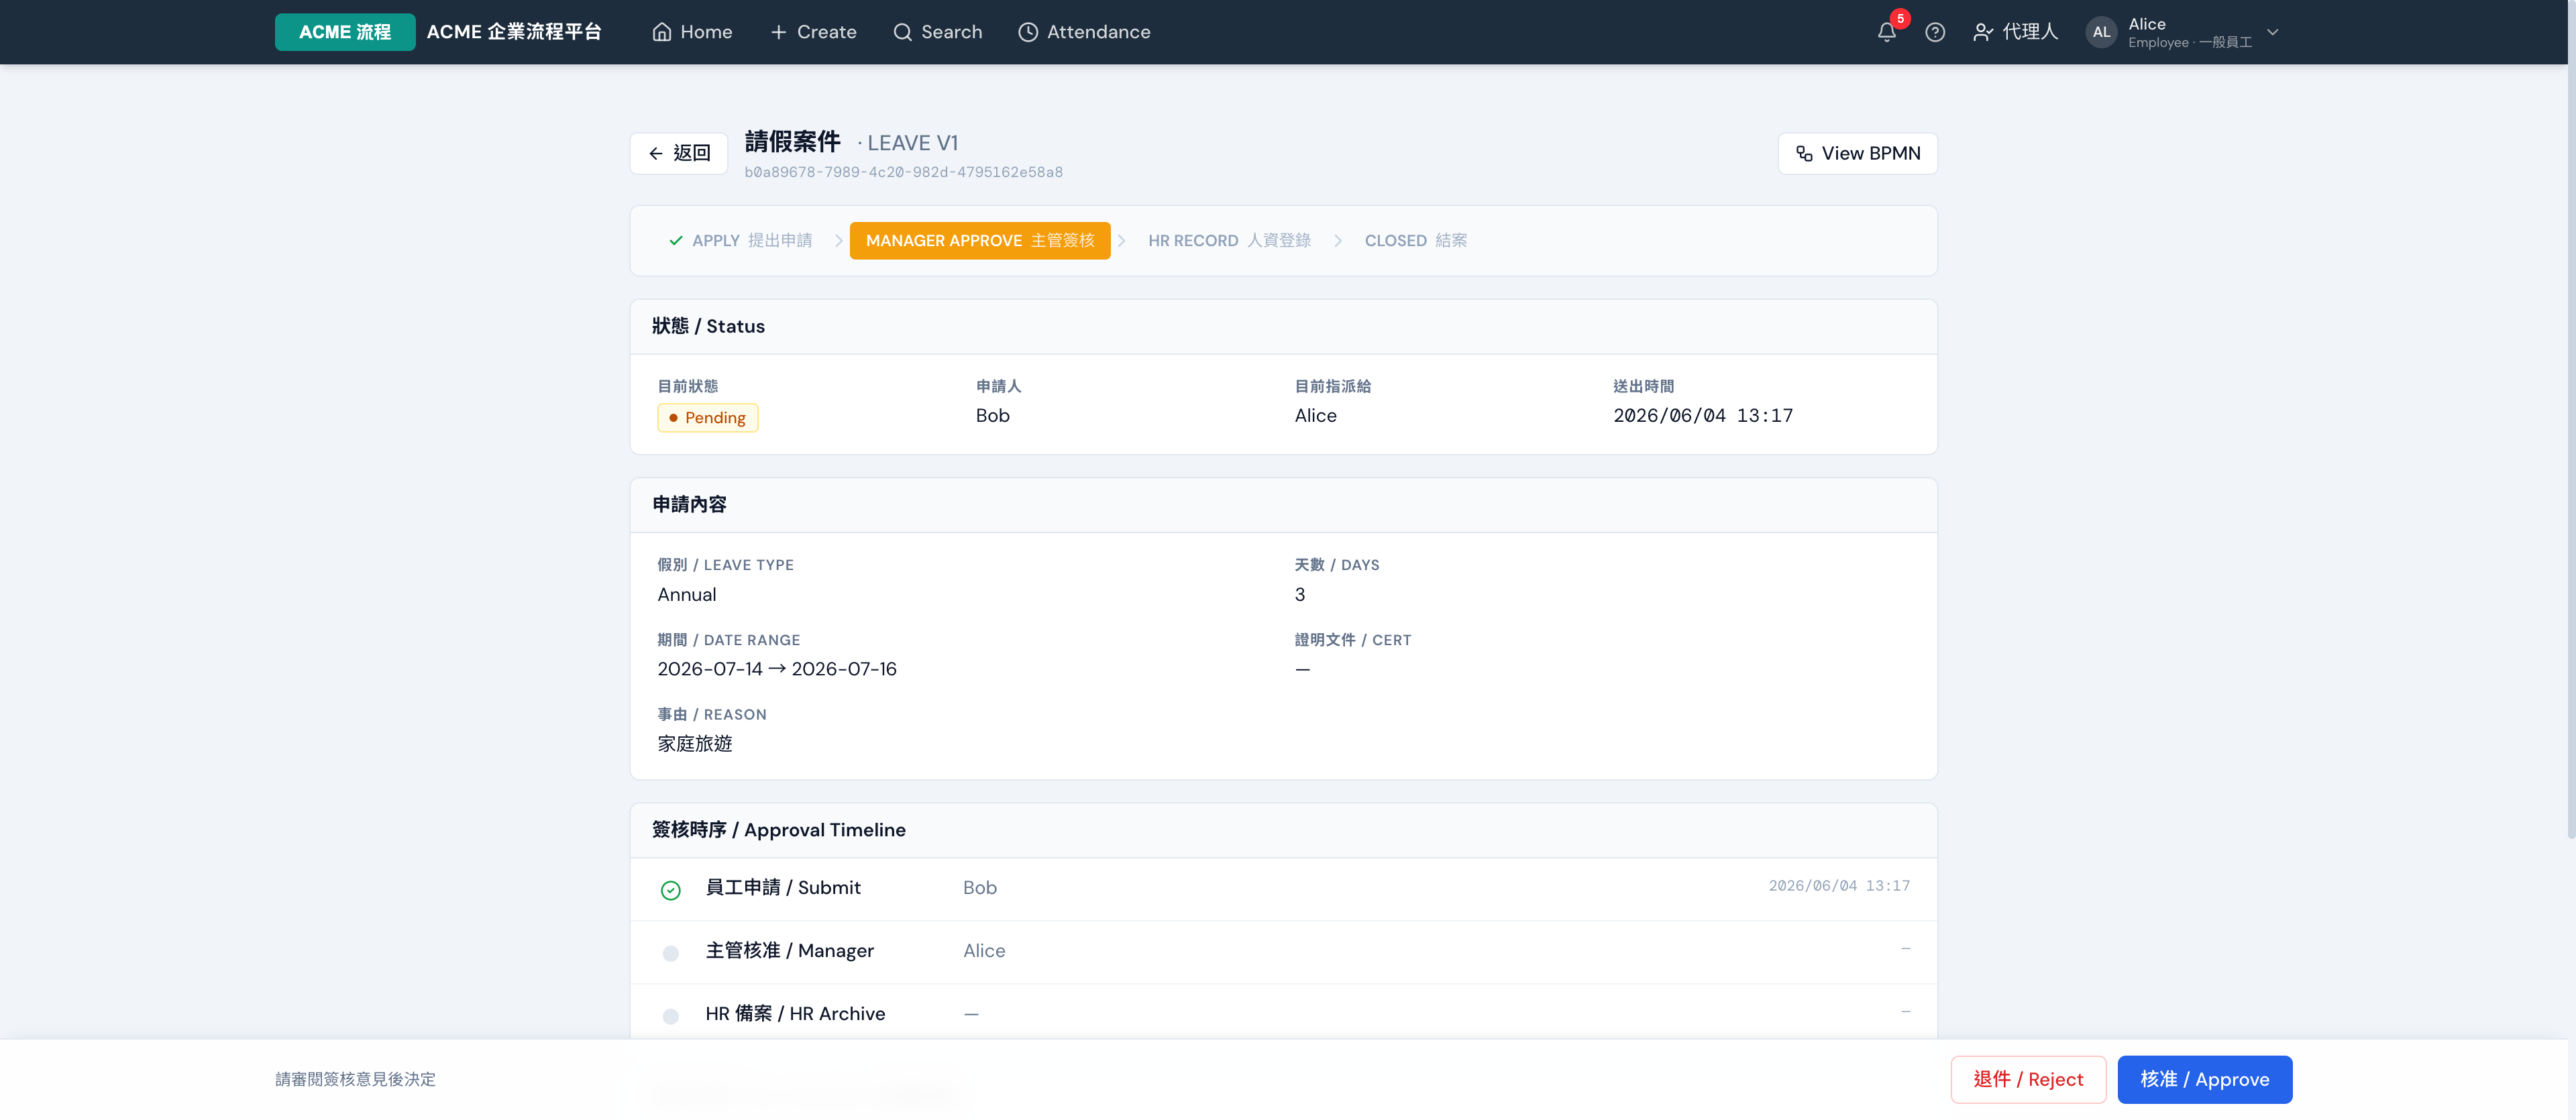The width and height of the screenshot is (2576, 1120).
Task: Click the Pending status badge
Action: click(707, 417)
